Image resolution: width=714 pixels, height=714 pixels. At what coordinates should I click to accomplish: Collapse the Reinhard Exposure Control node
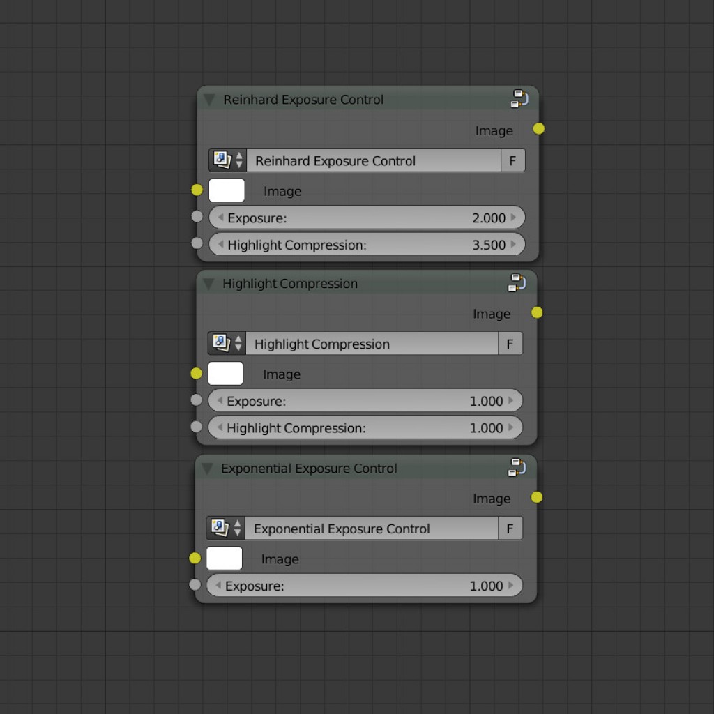[x=208, y=100]
